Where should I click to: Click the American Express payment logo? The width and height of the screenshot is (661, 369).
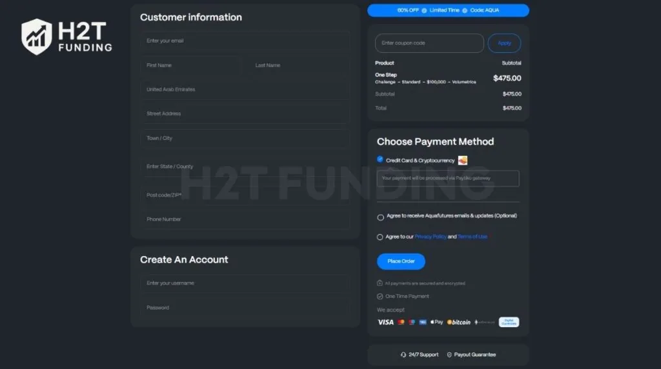[x=422, y=323]
